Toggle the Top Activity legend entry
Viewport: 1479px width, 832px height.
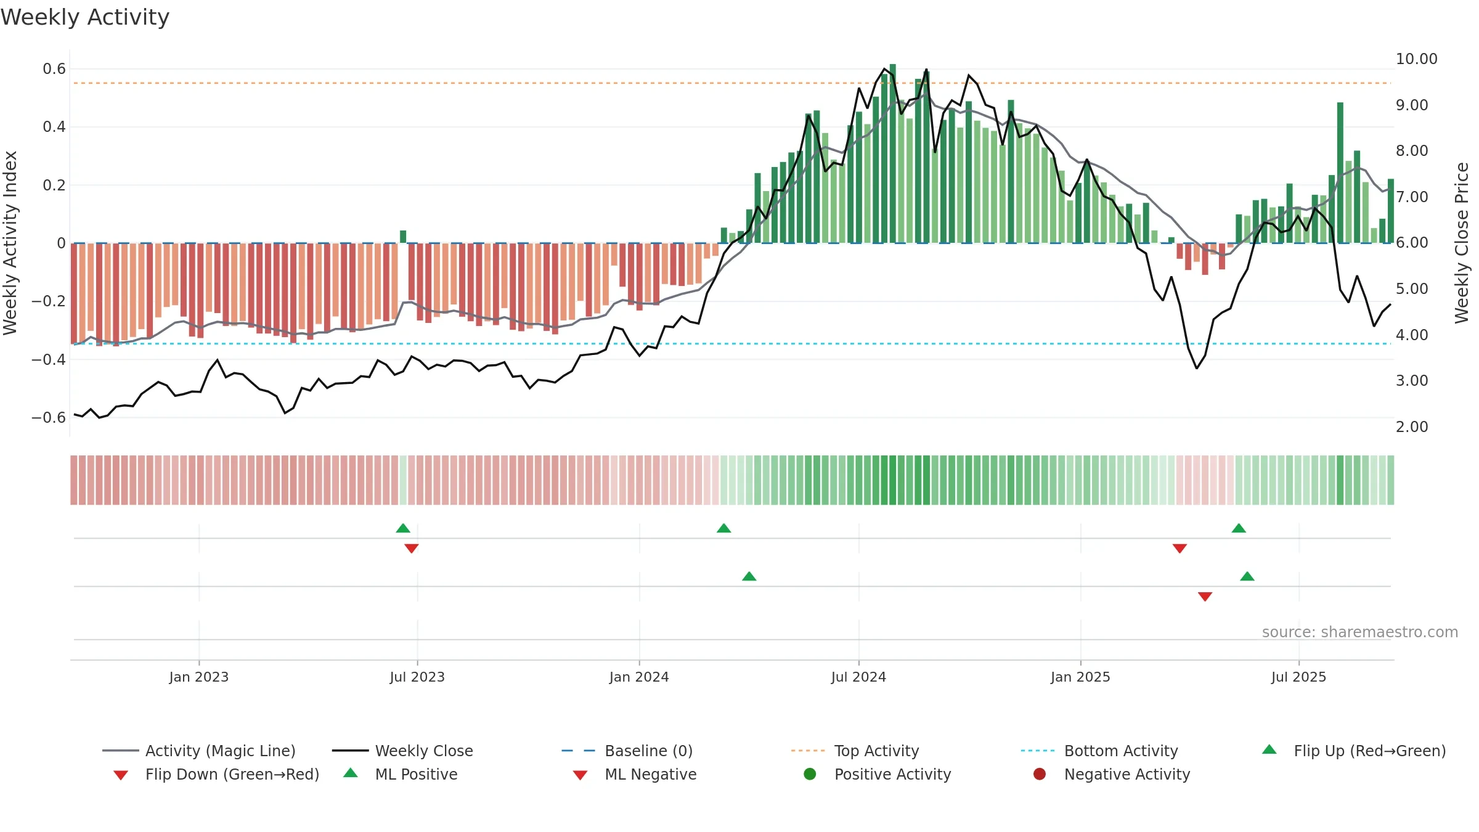pyautogui.click(x=855, y=751)
